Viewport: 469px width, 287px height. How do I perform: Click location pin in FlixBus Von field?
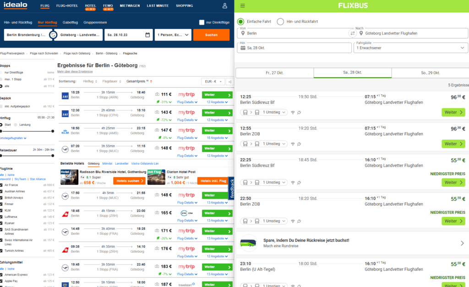[243, 33]
